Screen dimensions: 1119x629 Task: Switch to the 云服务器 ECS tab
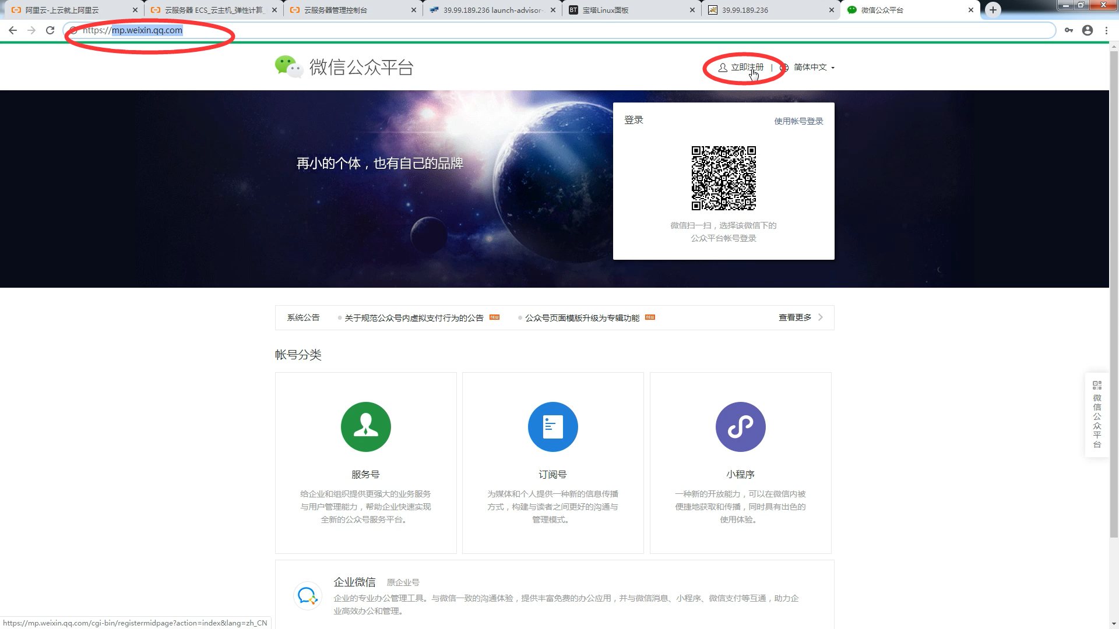[213, 10]
